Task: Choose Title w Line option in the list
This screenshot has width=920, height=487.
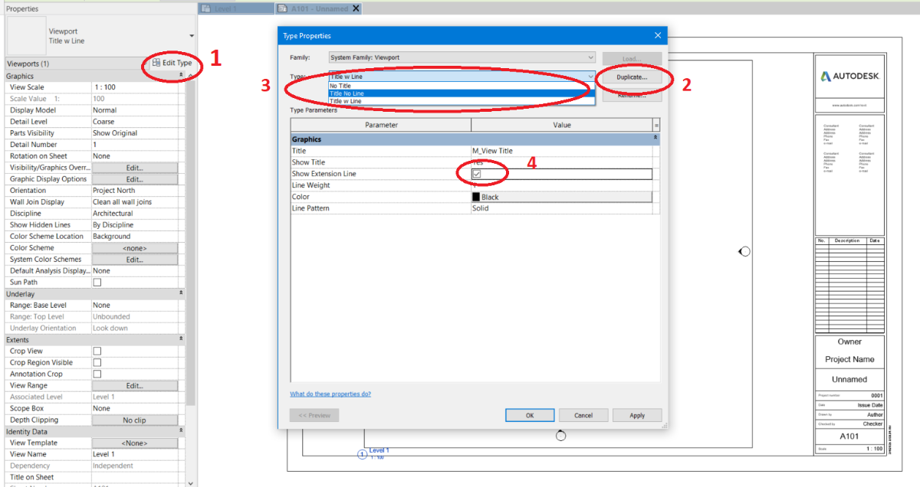Action: click(462, 101)
